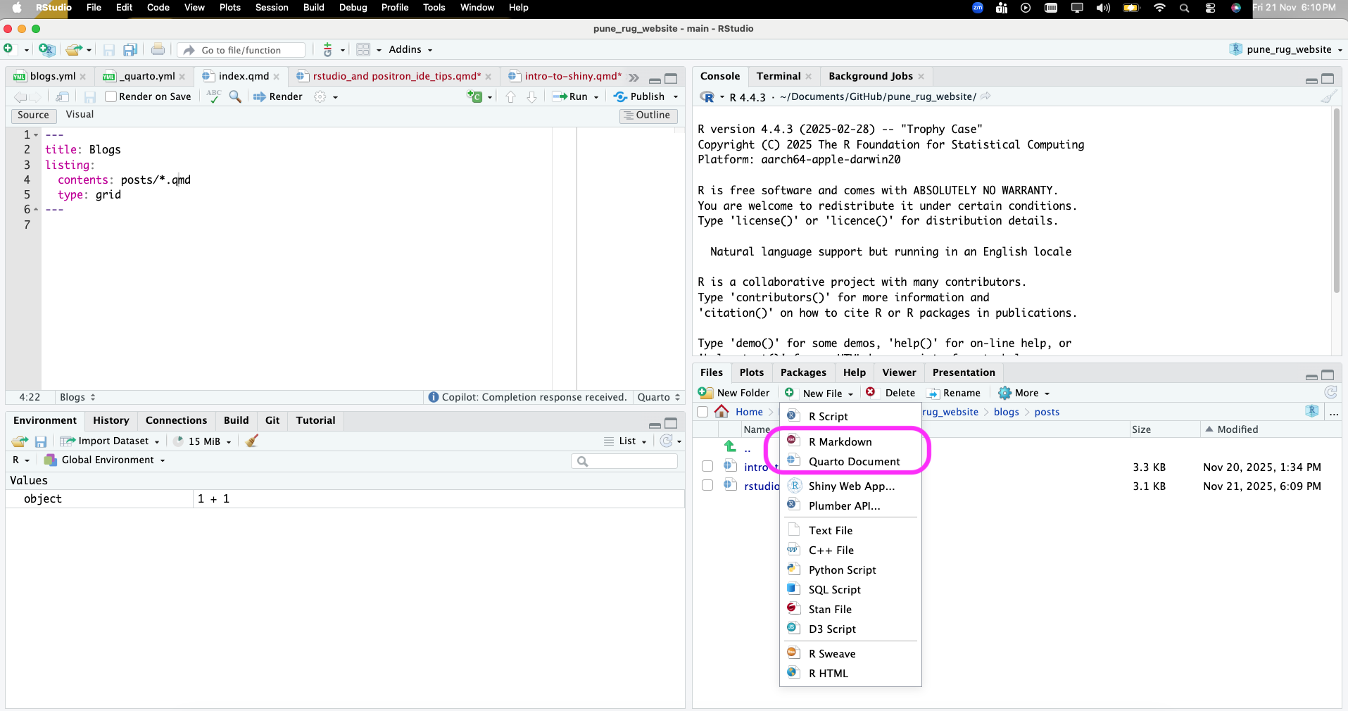Click the refresh files pane icon
This screenshot has width=1348, height=711.
point(1330,393)
